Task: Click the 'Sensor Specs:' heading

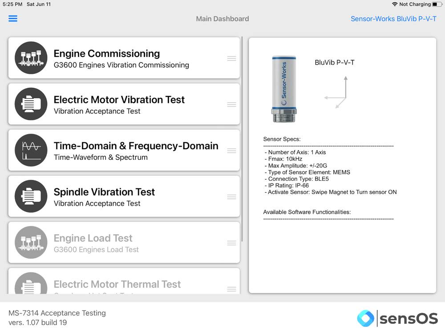Action: point(282,139)
